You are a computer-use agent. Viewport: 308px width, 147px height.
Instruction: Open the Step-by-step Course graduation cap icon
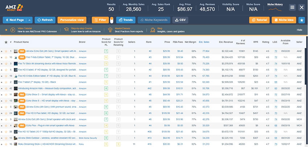click(66, 30)
